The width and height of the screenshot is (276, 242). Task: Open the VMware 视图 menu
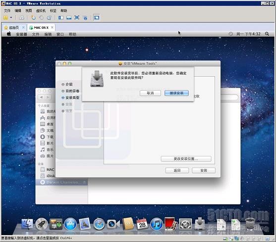29,11
